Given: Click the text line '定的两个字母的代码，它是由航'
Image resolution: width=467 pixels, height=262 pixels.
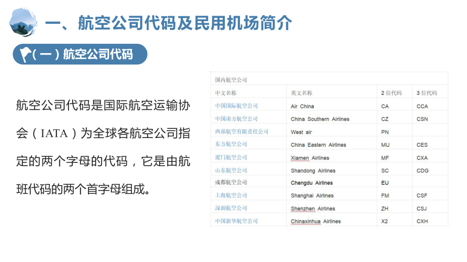Looking at the screenshot, I should point(103,161).
